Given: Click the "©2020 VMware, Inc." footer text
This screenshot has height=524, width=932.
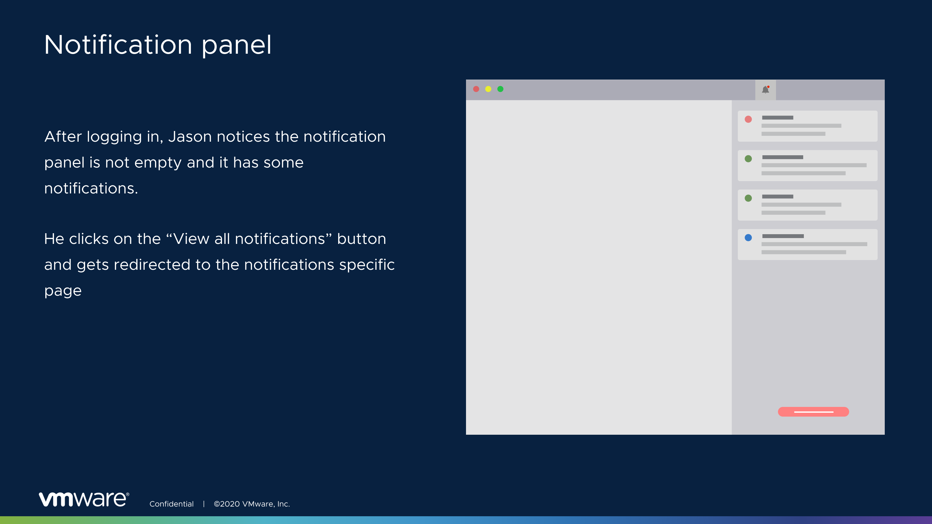Looking at the screenshot, I should click(x=252, y=504).
